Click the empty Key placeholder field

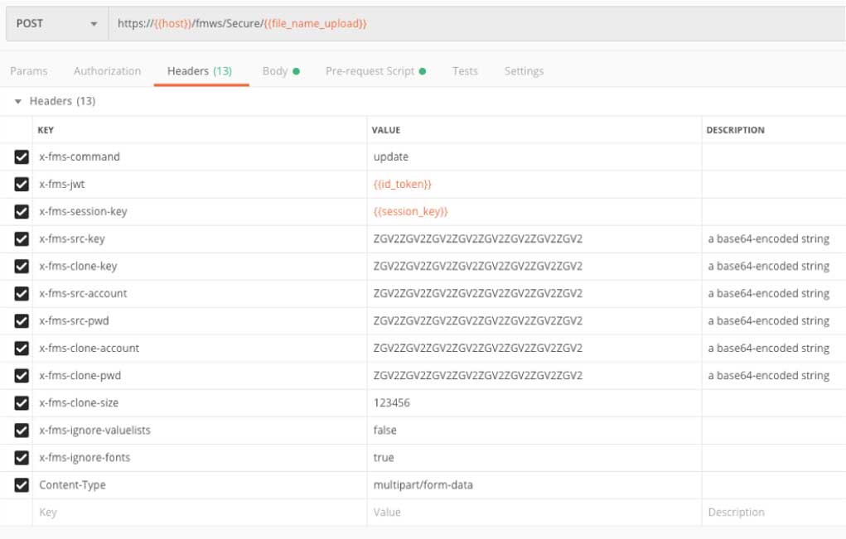(x=200, y=513)
